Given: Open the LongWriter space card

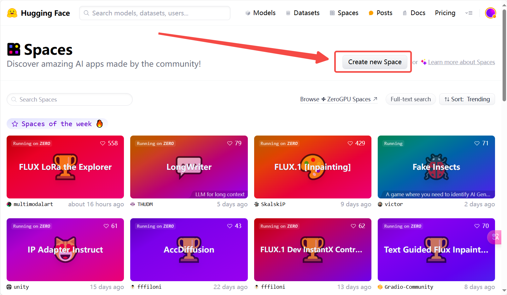Looking at the screenshot, I should coord(189,167).
